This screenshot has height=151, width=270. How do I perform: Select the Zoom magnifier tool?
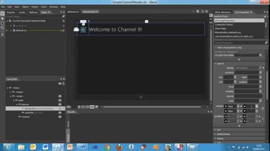click(x=3, y=28)
